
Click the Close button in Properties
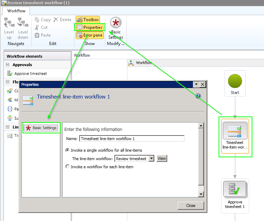(x=191, y=206)
